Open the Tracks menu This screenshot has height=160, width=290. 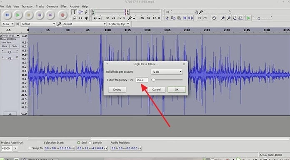pos(40,7)
